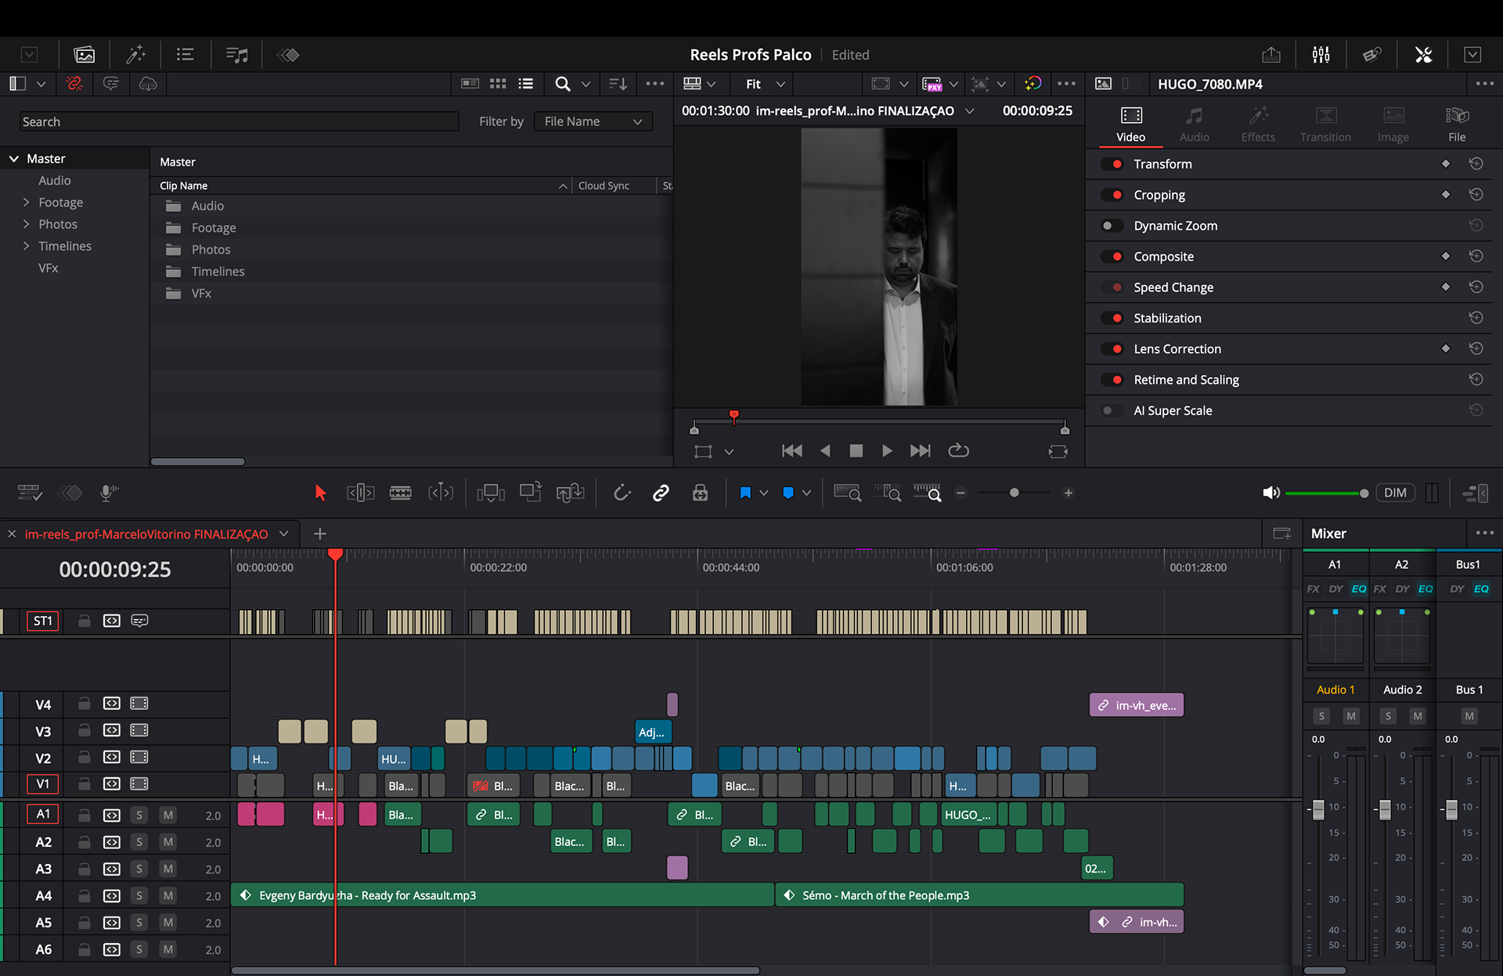Toggle loop playback in the viewer
The height and width of the screenshot is (976, 1503).
coord(958,451)
